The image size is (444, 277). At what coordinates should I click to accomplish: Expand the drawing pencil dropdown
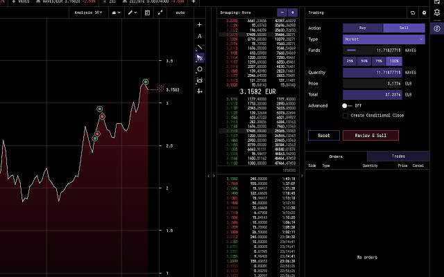pyautogui.click(x=132, y=13)
